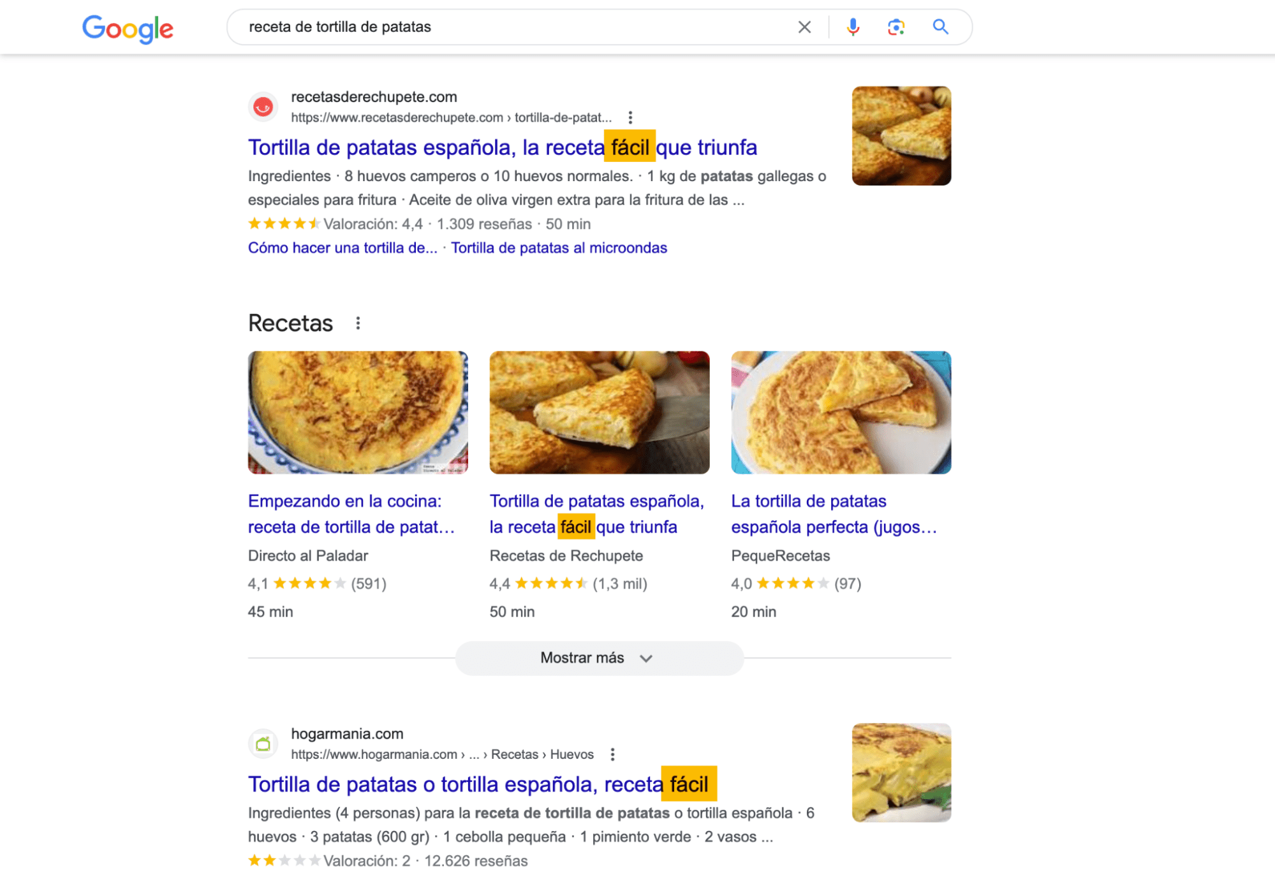
Task: Open three-dot options on the hogarmania result
Action: pyautogui.click(x=612, y=754)
